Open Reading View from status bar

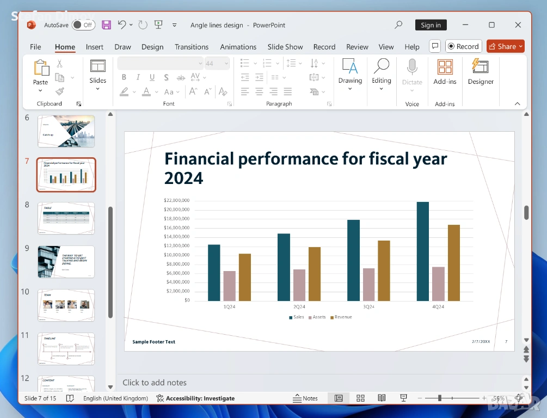[x=382, y=398]
